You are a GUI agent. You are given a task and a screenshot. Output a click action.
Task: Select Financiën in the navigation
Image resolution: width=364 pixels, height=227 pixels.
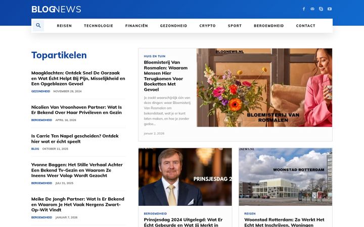136,26
